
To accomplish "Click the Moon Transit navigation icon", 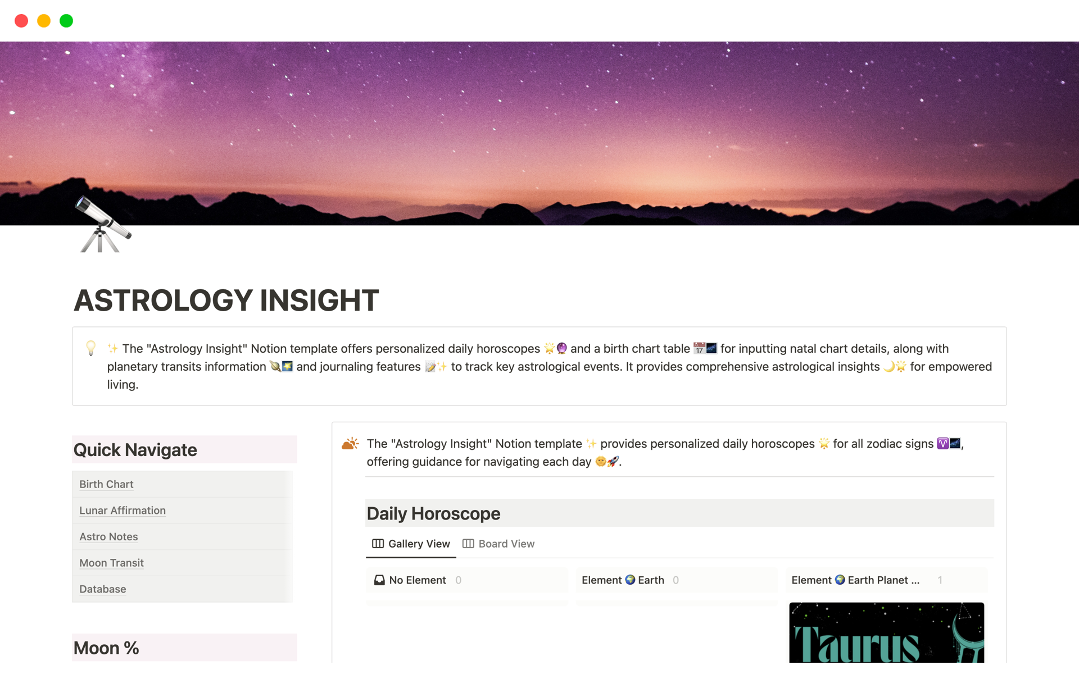I will (111, 562).
